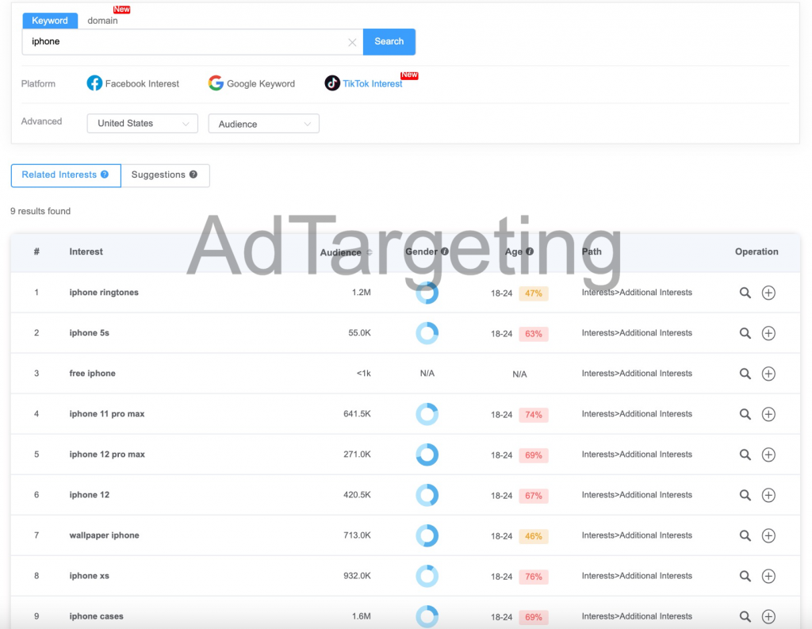
Task: Add free iphone with plus icon
Action: click(768, 374)
